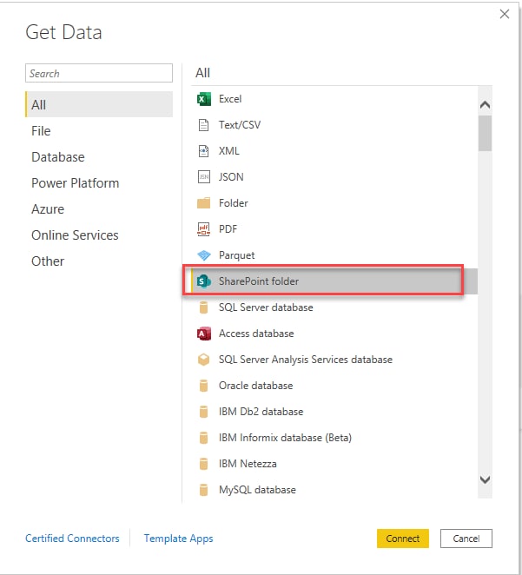Pick the XML document icon
Image resolution: width=522 pixels, height=575 pixels.
pos(203,151)
